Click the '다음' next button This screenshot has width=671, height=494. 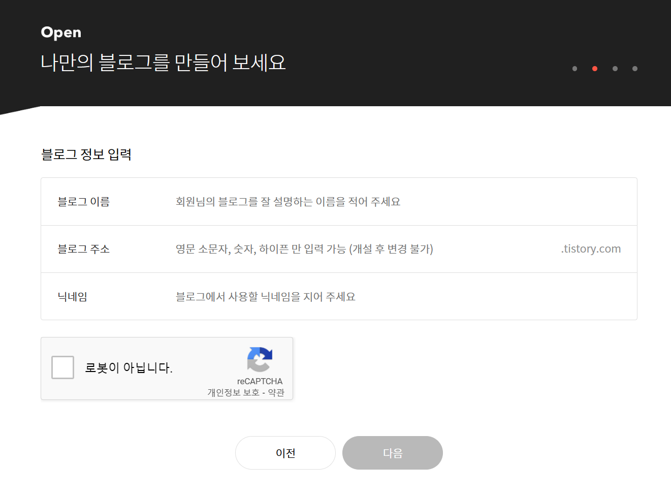[x=393, y=453]
